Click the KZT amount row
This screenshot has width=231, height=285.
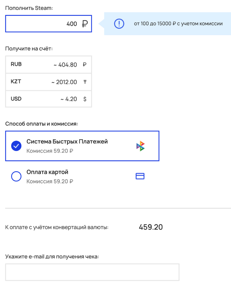(49, 82)
